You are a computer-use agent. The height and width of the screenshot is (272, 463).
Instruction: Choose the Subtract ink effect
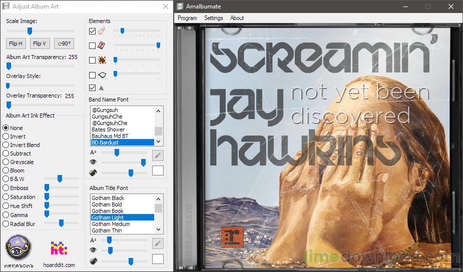point(17,153)
